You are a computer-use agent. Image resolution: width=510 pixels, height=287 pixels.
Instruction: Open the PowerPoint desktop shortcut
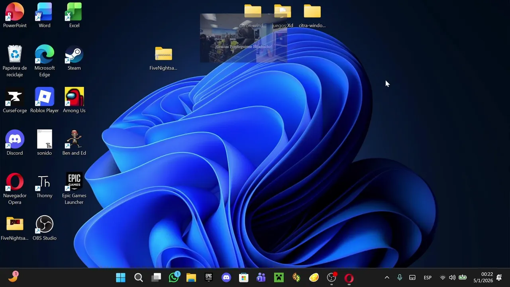15,15
